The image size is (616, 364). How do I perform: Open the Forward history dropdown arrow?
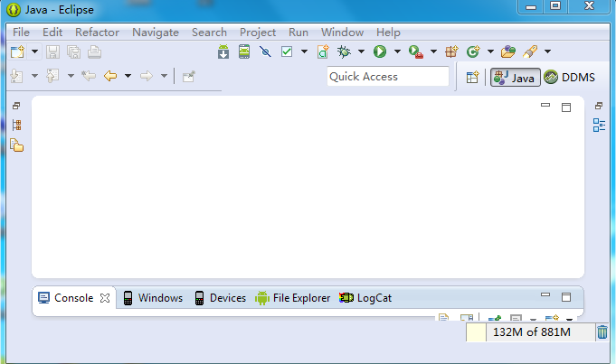click(164, 76)
